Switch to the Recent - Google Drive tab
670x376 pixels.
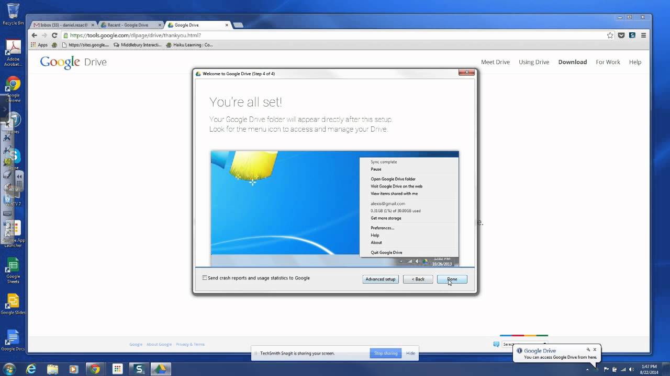point(129,25)
